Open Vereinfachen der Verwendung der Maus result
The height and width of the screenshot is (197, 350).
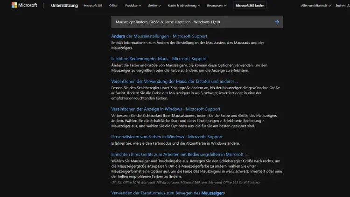pyautogui.click(x=175, y=81)
